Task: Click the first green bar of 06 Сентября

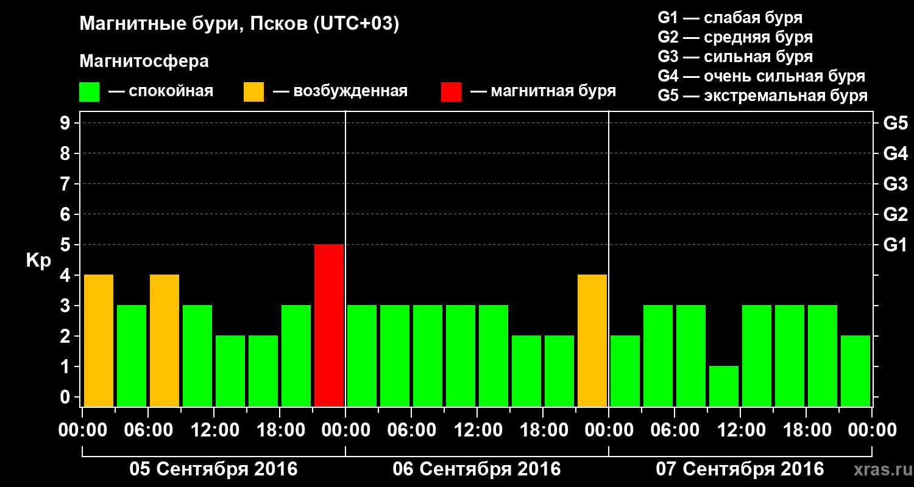Action: click(x=362, y=356)
